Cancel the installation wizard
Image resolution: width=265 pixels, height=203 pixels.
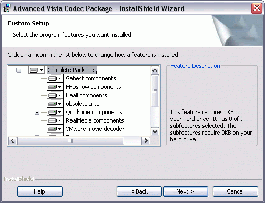[236, 191]
